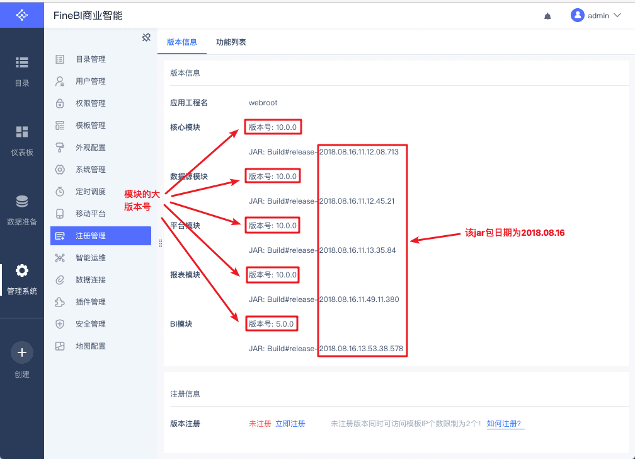Open notifications bell icon
The width and height of the screenshot is (635, 459).
click(x=547, y=16)
